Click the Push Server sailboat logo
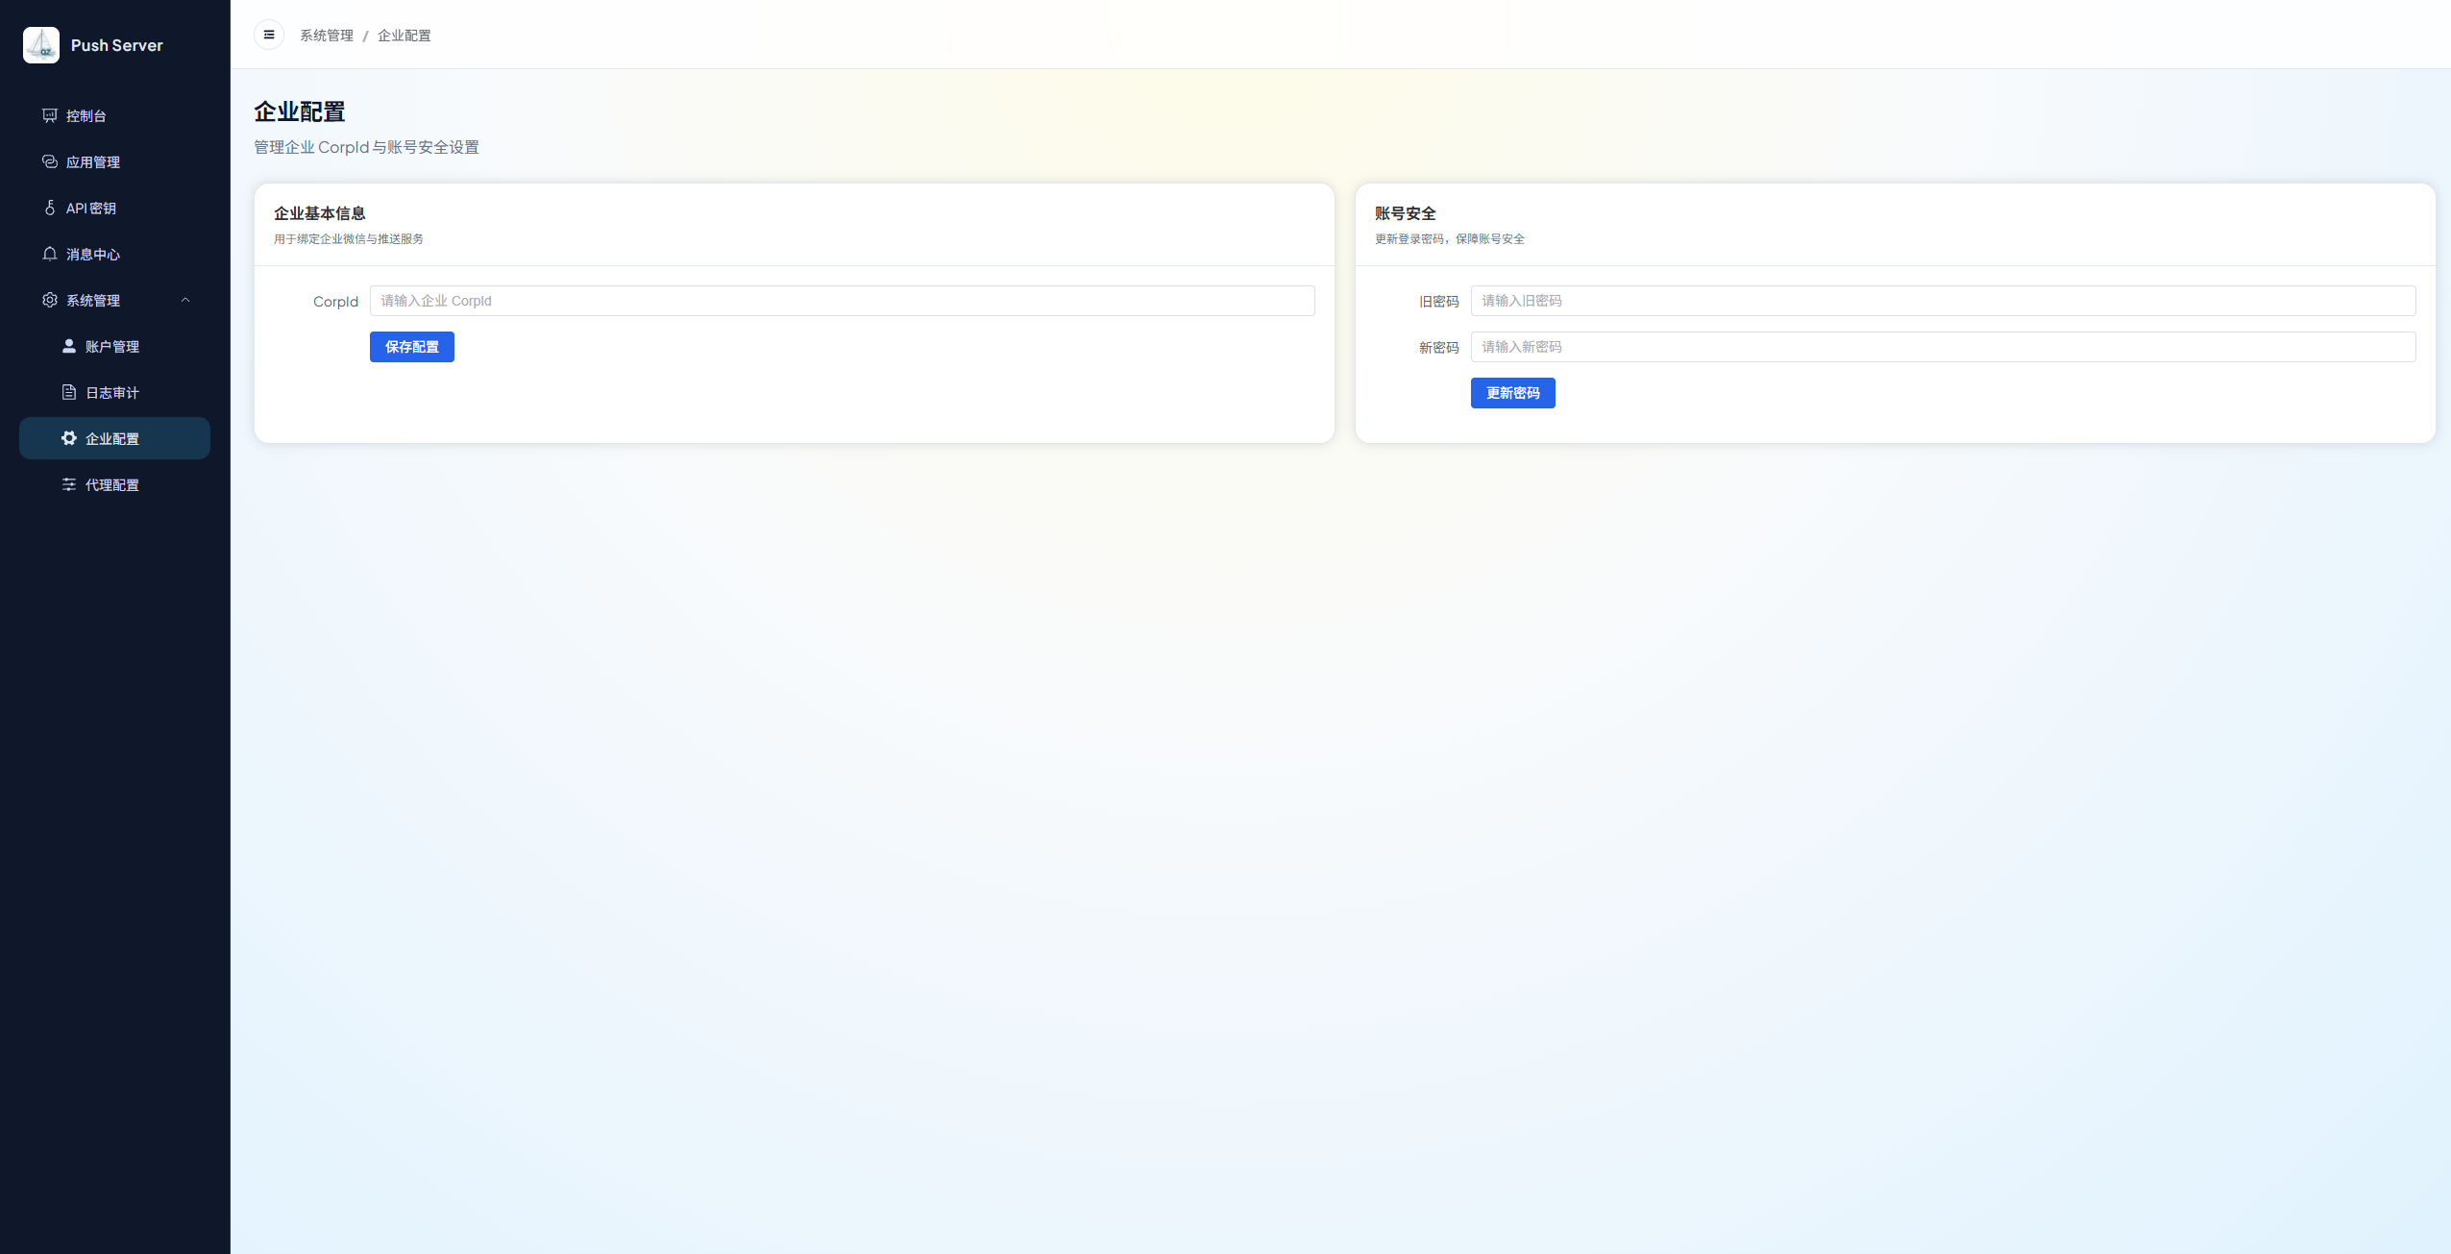The image size is (2451, 1254). (x=41, y=45)
